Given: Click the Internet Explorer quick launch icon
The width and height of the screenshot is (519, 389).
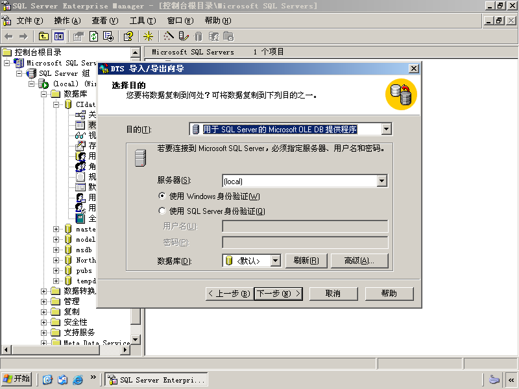Looking at the screenshot, I should (x=77, y=379).
